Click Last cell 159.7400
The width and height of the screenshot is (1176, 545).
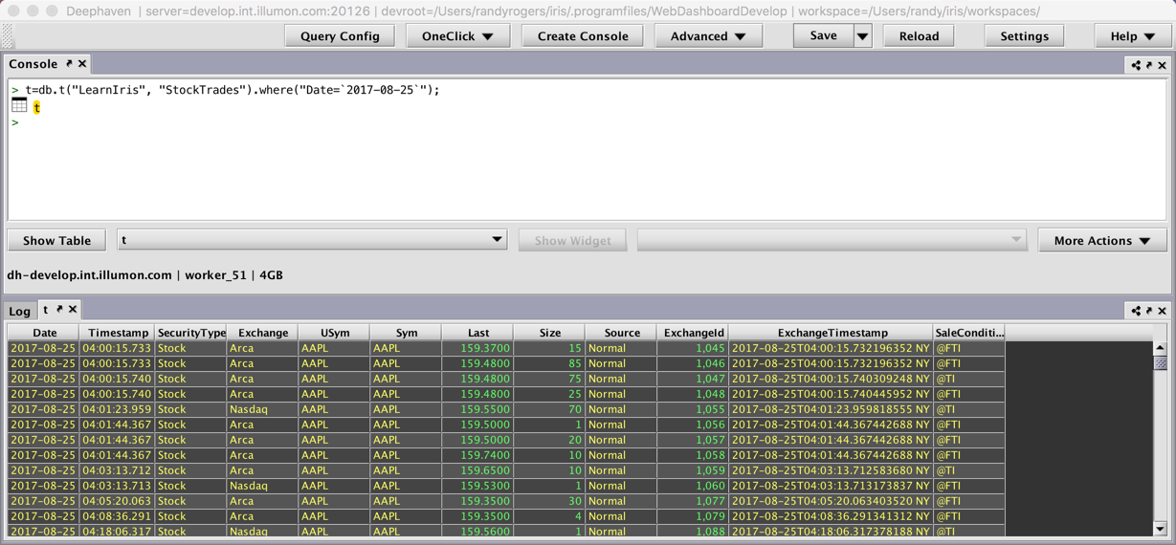point(477,455)
